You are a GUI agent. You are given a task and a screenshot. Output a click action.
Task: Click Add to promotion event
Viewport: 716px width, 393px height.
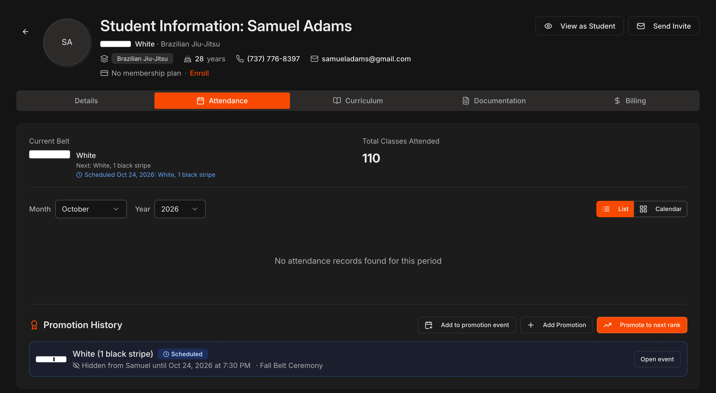(467, 325)
